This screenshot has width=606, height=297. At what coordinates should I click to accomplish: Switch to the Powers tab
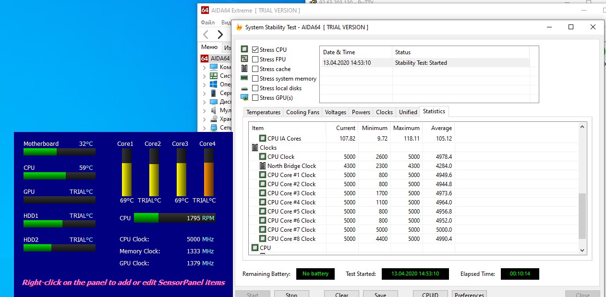[361, 112]
